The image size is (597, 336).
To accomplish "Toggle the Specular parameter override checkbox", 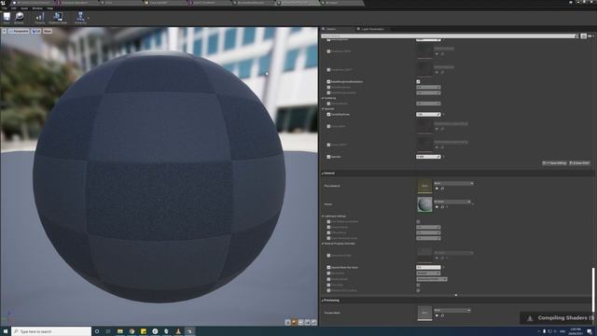I will click(328, 157).
